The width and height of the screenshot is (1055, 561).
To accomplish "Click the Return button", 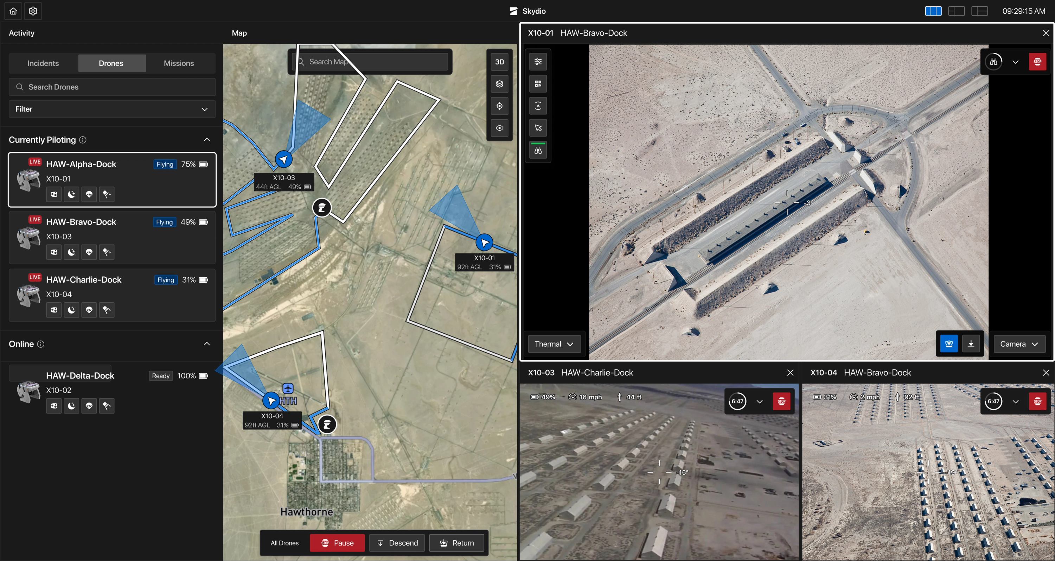I will click(x=457, y=543).
